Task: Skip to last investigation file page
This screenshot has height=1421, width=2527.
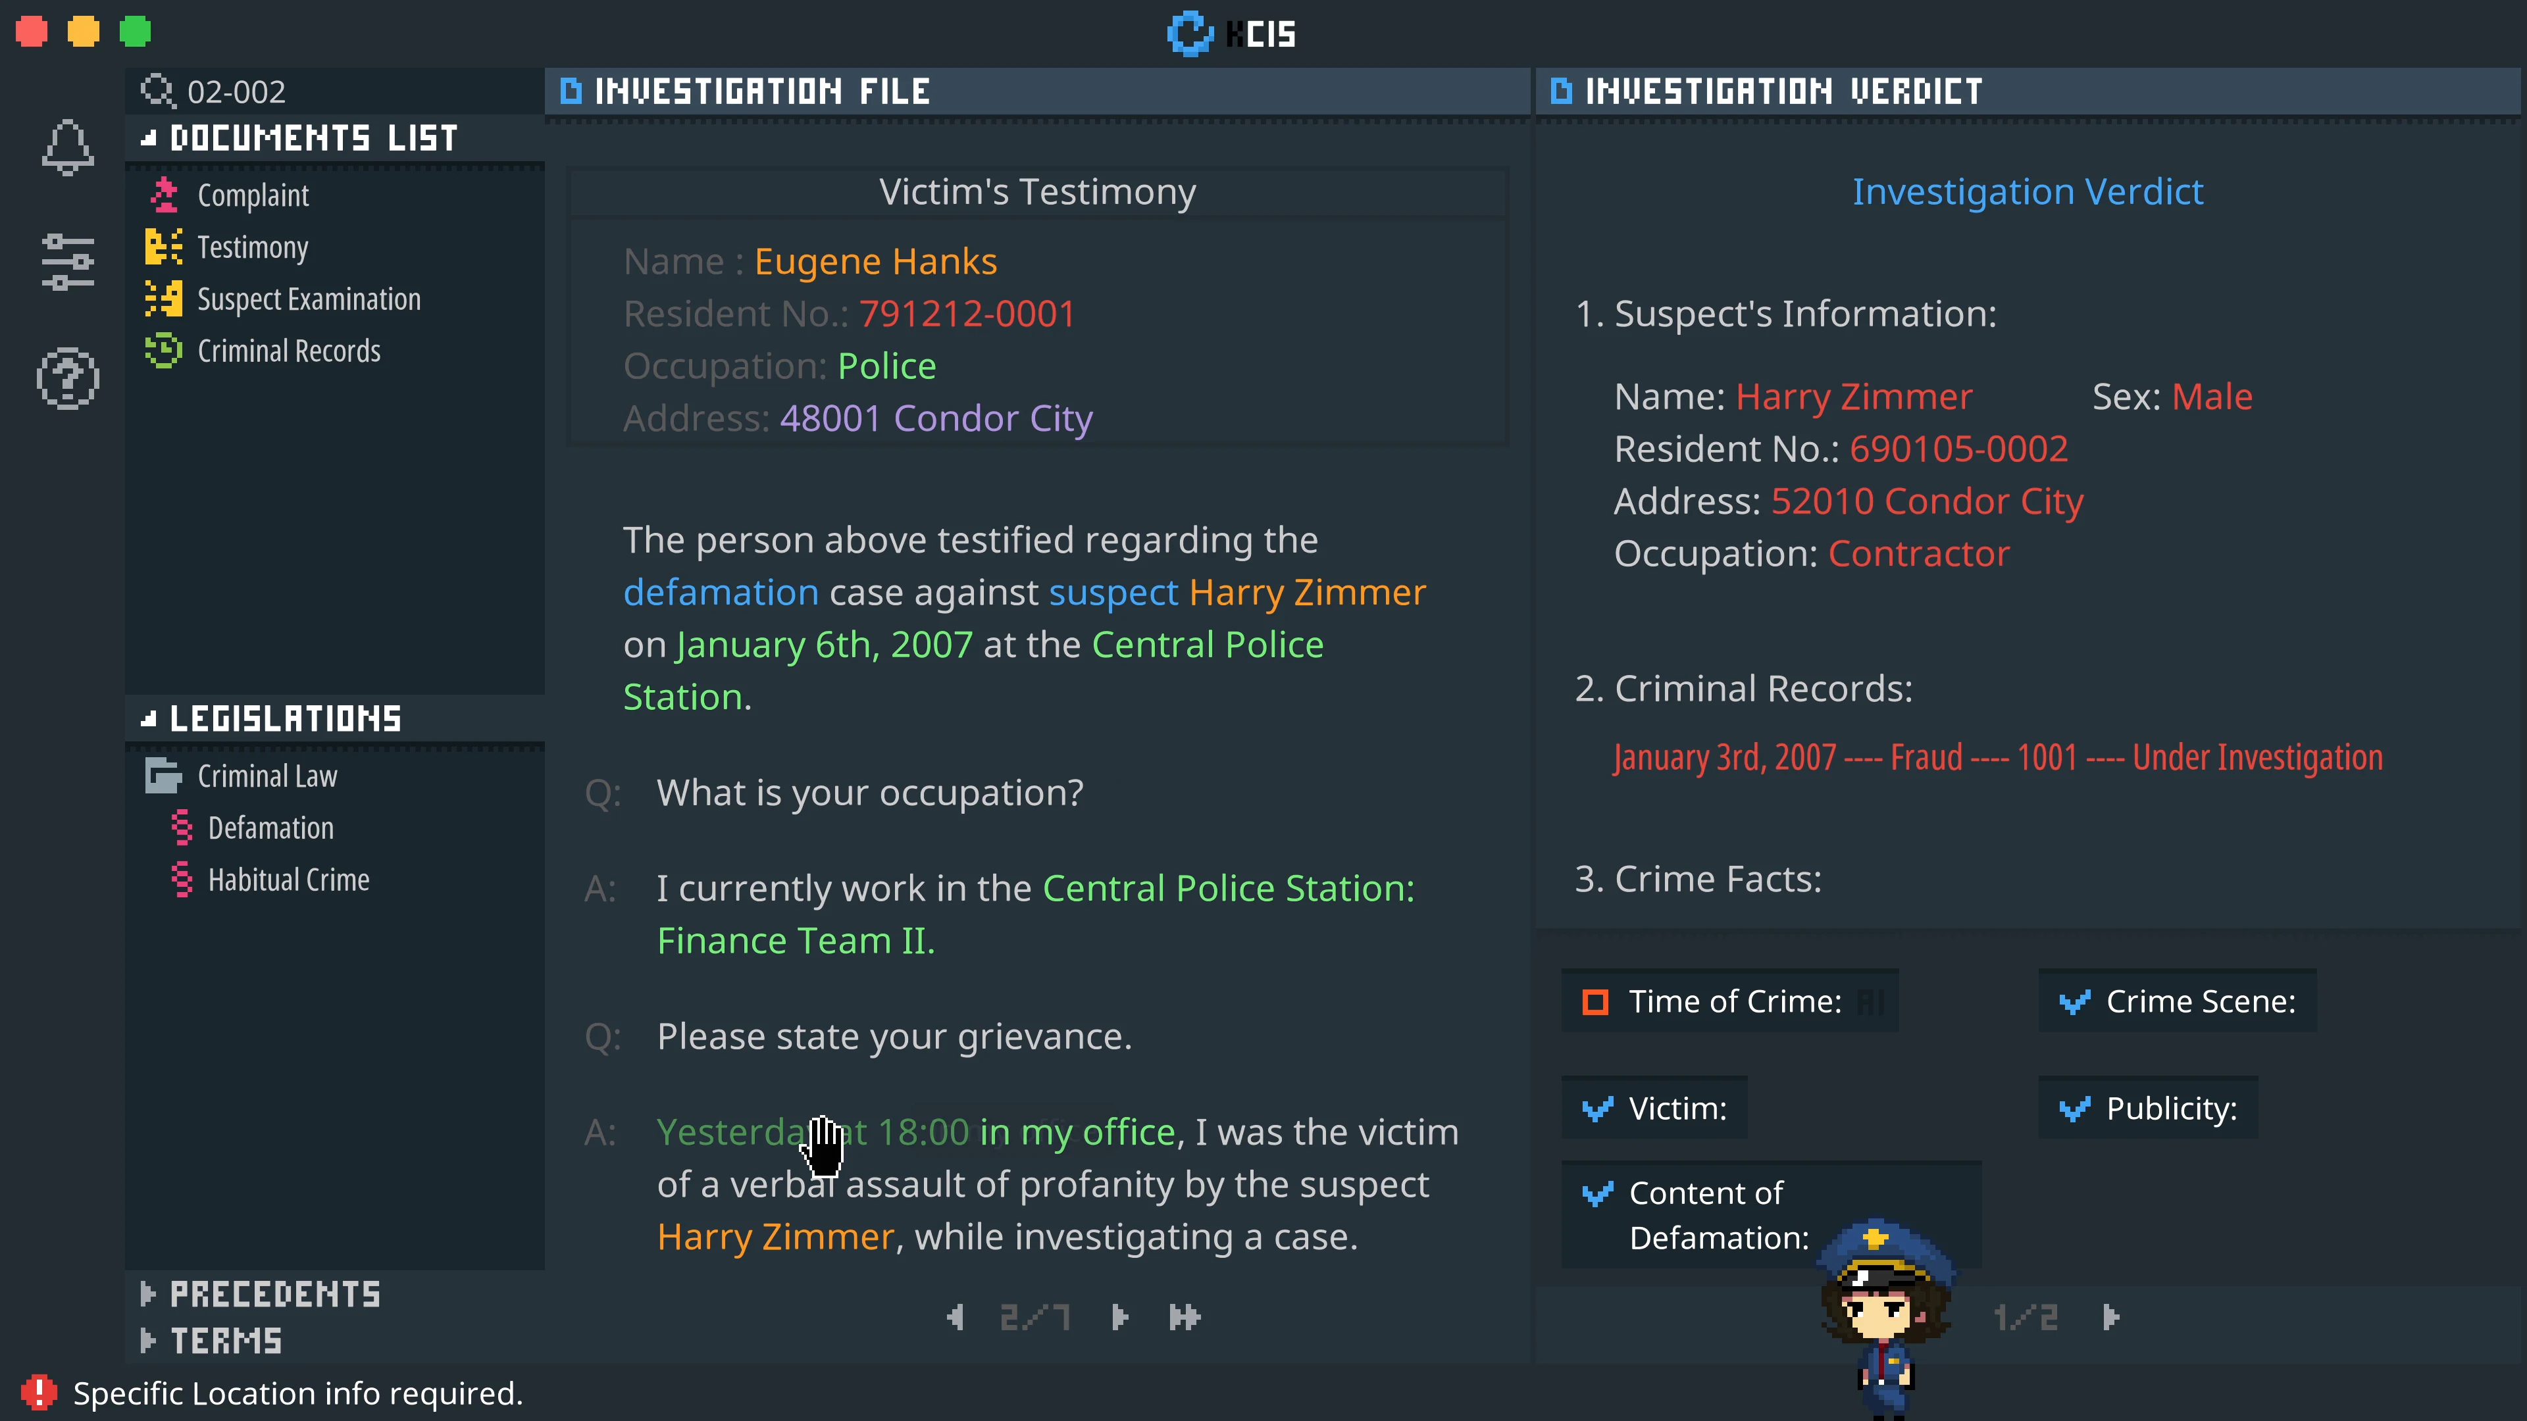Action: pos(1184,1317)
